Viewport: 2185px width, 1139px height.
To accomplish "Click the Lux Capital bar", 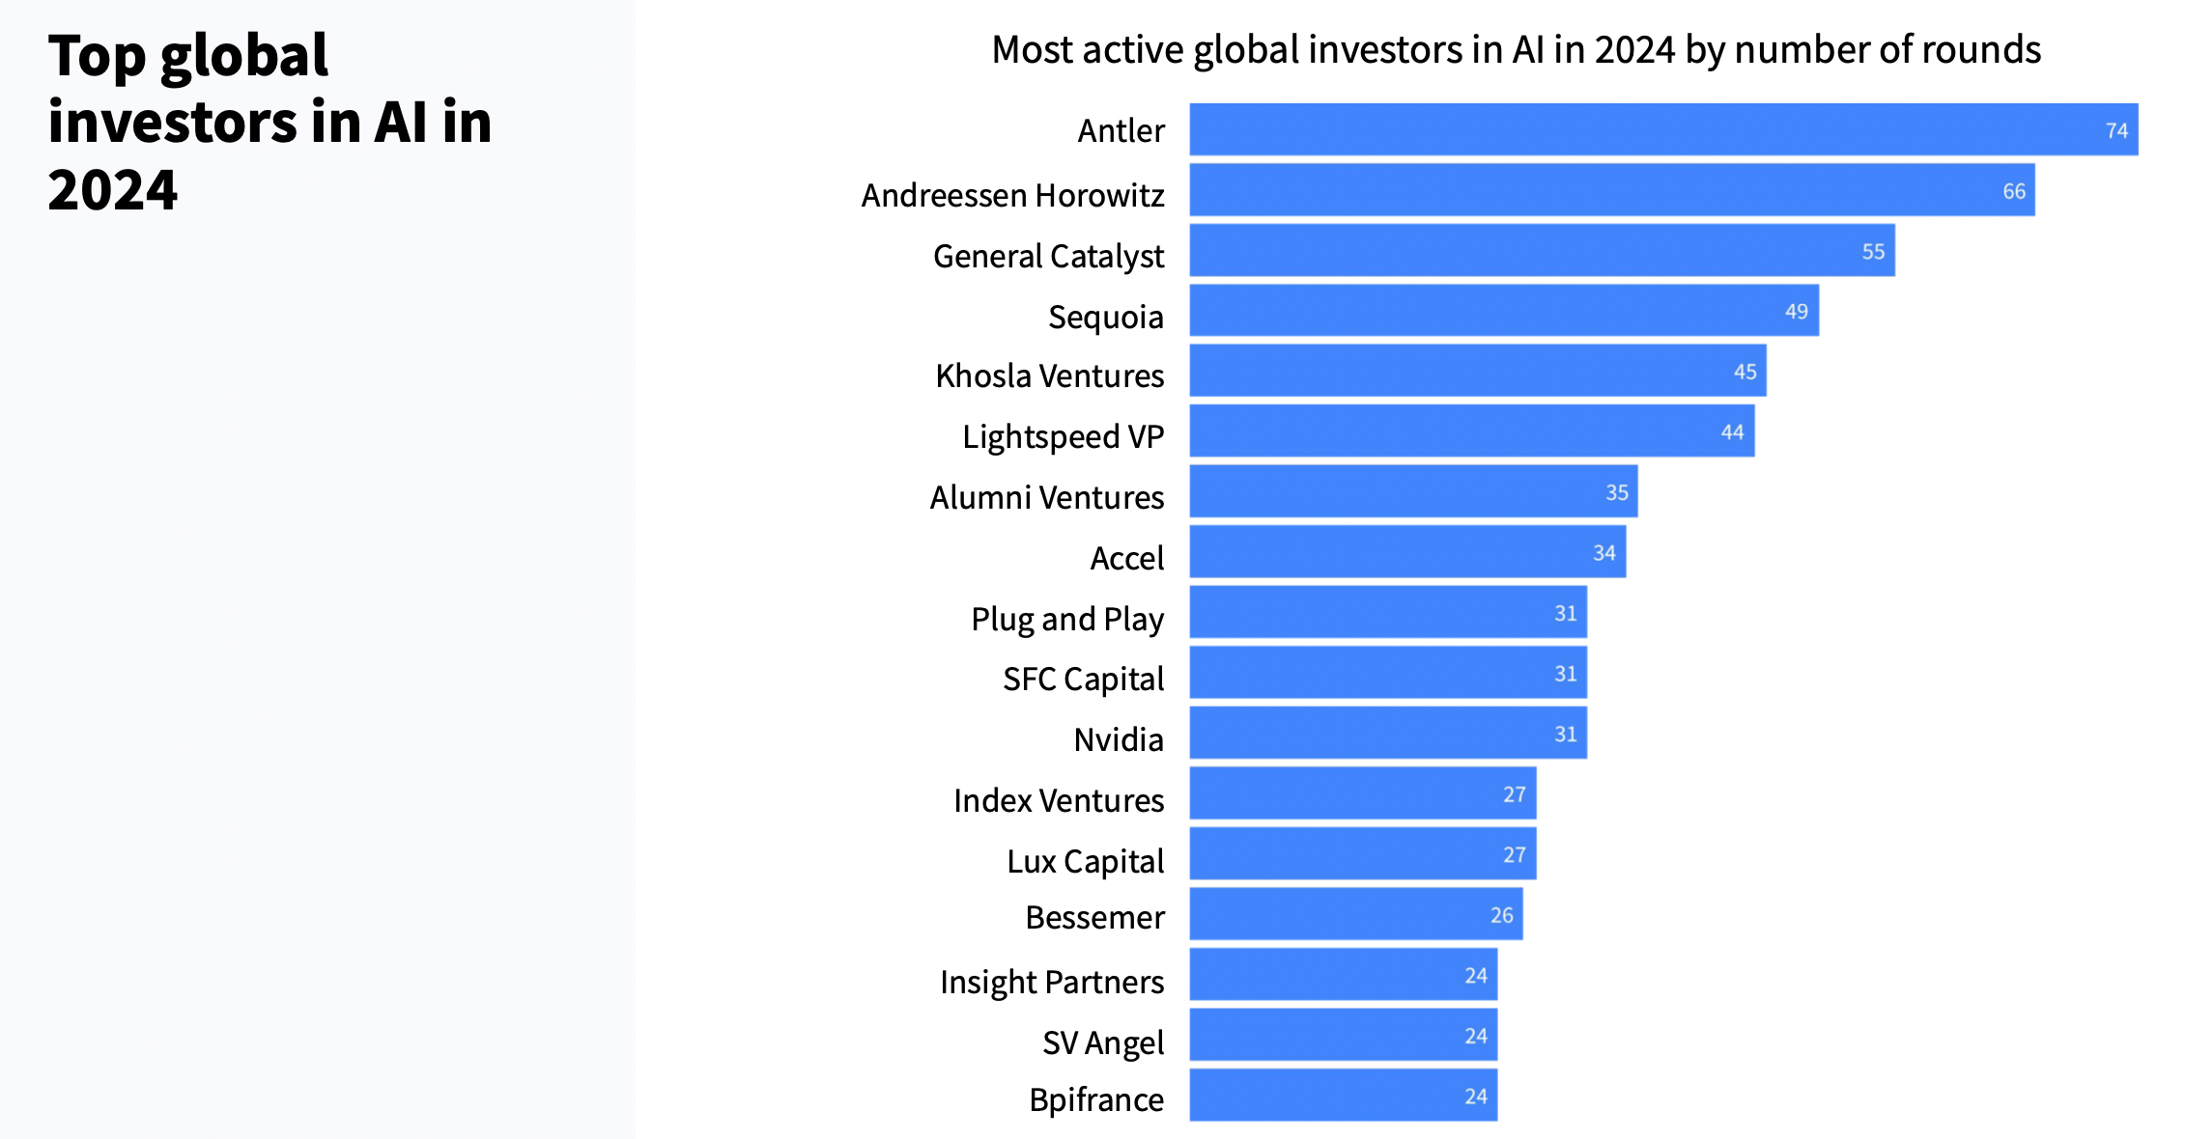I will pyautogui.click(x=1362, y=854).
